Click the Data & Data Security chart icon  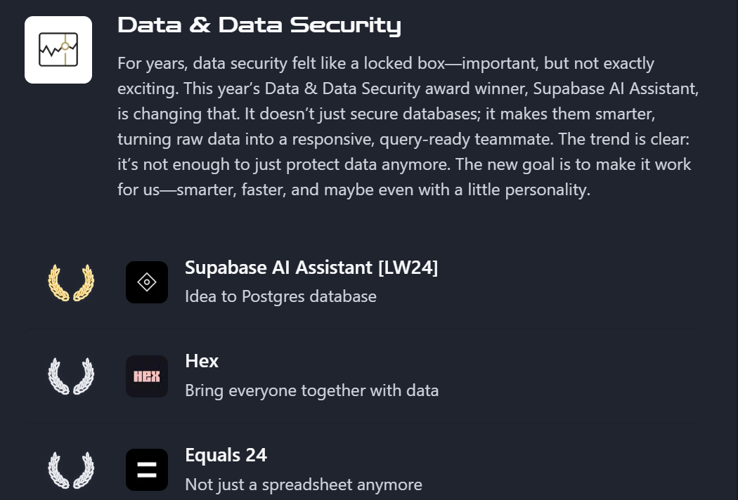58,50
